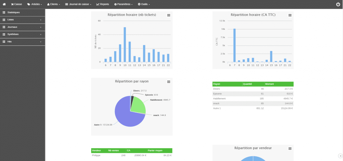Screen dimensions: 343x161
Task: Click the Philippe vendor row
Action: pos(132,156)
